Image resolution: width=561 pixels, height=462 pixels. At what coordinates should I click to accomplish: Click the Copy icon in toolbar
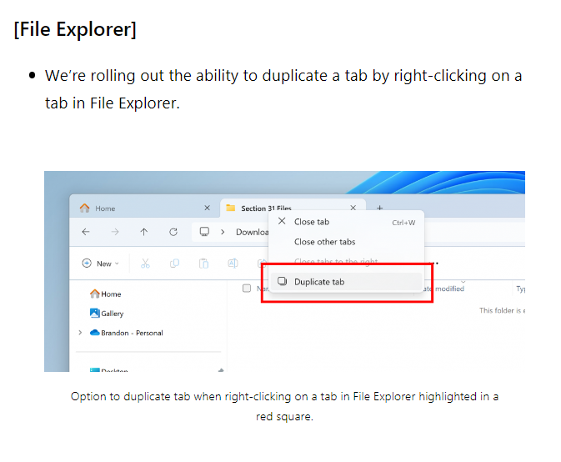tap(174, 264)
